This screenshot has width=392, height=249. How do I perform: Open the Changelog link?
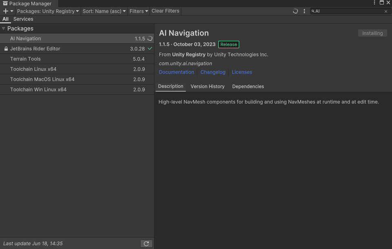[213, 72]
